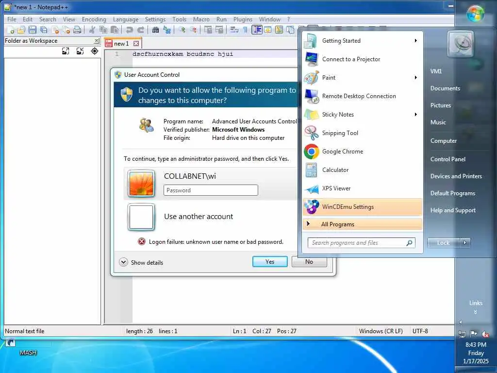
Task: Create a new document in Notepad++ toolbar
Action: coord(11,30)
